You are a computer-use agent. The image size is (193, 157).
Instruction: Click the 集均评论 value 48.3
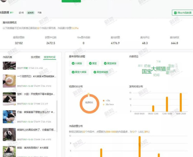(145, 43)
